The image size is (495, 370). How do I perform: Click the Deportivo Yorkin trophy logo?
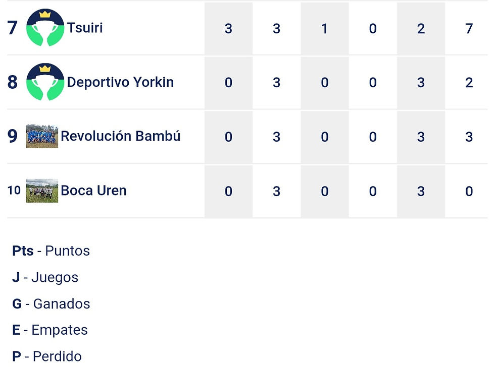click(45, 82)
